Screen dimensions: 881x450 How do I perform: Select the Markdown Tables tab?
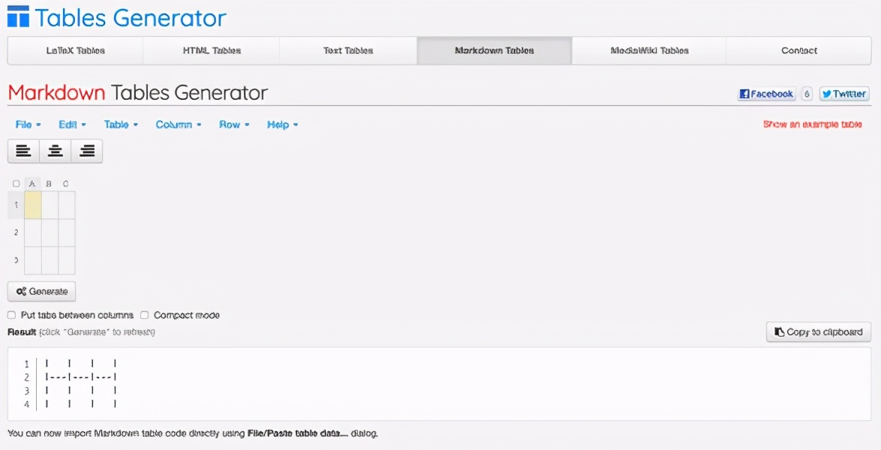[495, 50]
